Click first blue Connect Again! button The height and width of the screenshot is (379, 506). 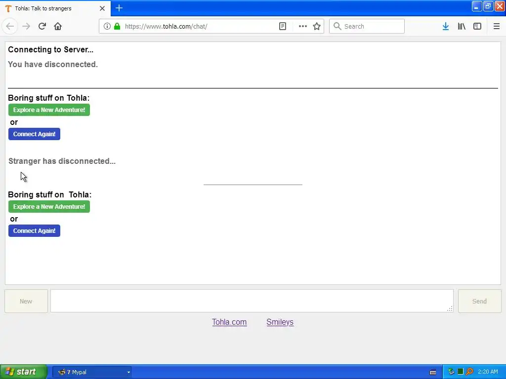click(x=34, y=134)
